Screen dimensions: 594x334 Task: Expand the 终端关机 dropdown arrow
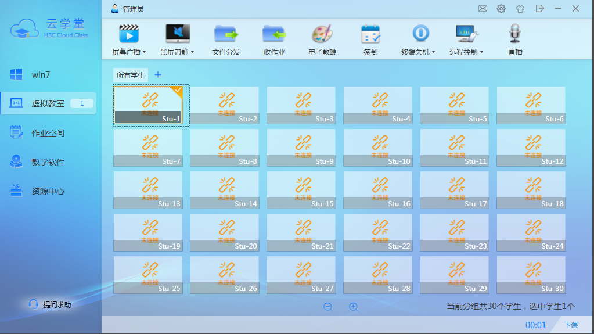coord(433,52)
